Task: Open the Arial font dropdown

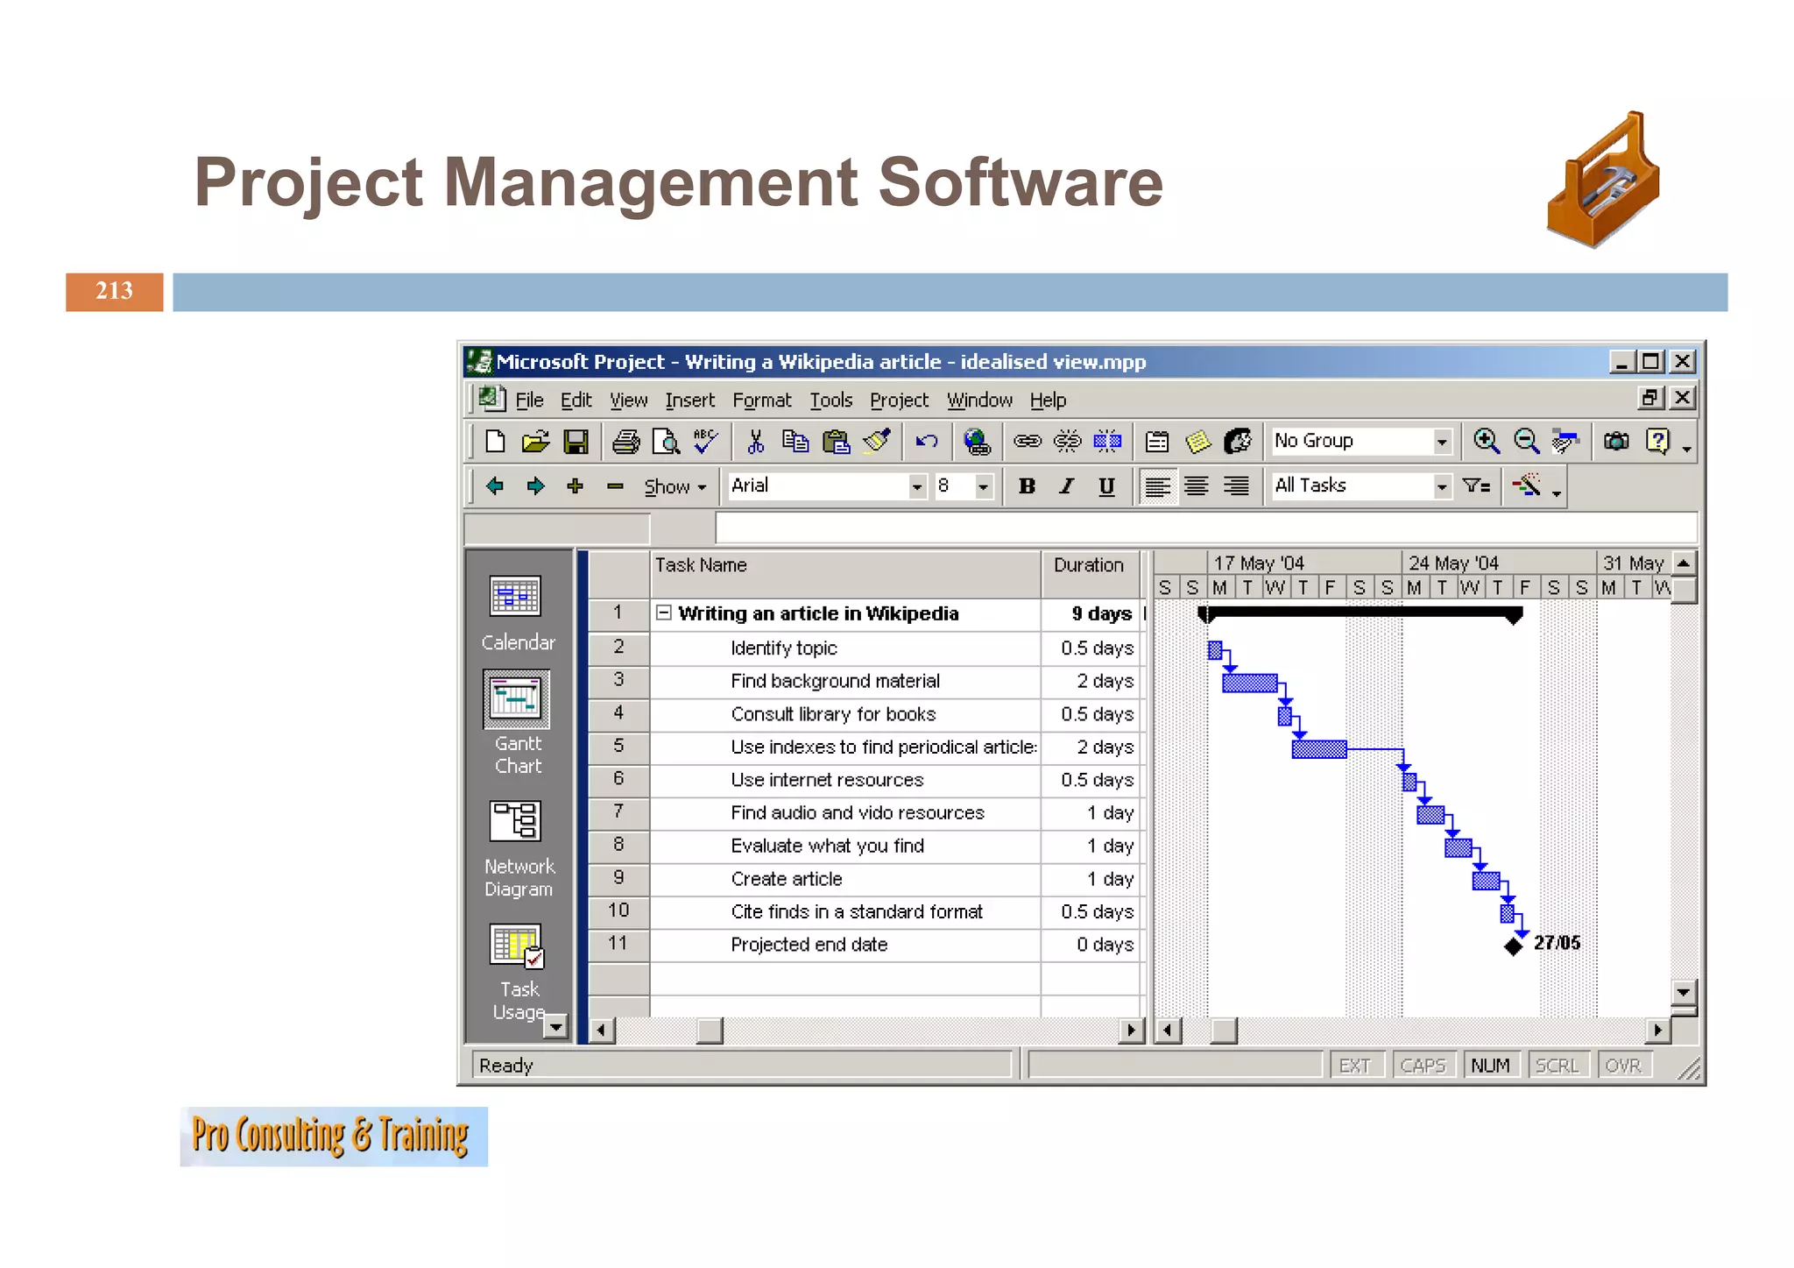Action: click(916, 486)
